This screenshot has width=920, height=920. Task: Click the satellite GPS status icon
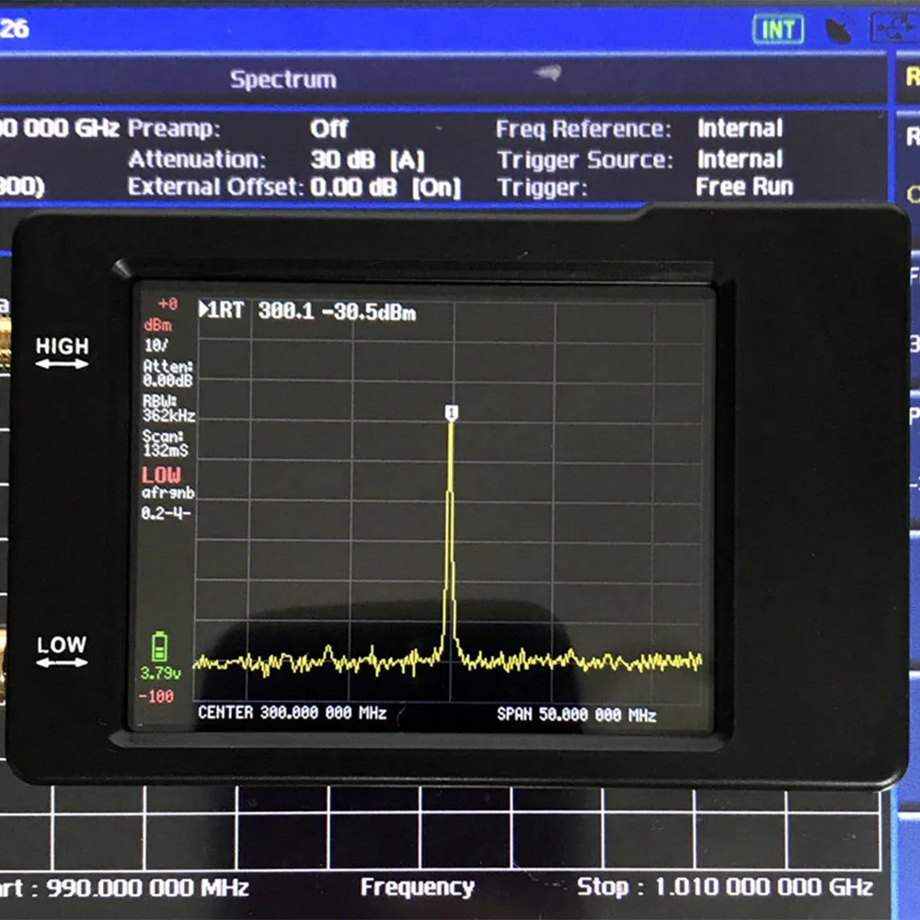pyautogui.click(x=838, y=30)
